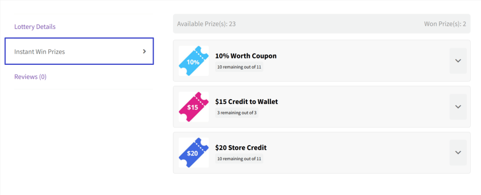Click the blue 10% ticket icon
This screenshot has width=481, height=195.
pos(193,61)
